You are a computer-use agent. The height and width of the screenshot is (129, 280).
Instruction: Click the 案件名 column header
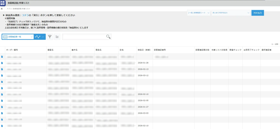[75, 50]
